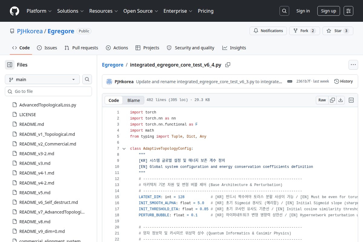Open Resources dropdown menu
The width and height of the screenshot is (363, 242).
pyautogui.click(x=103, y=11)
